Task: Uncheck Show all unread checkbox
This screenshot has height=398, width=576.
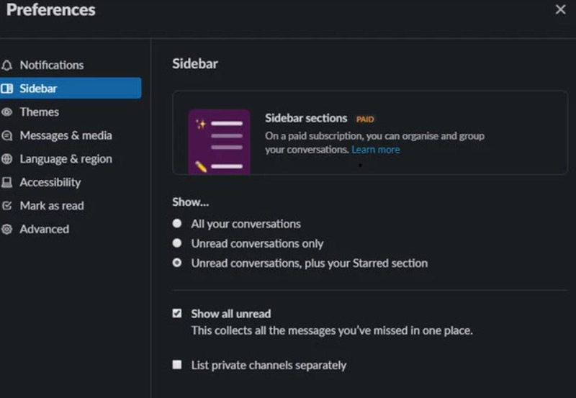Action: (x=177, y=314)
